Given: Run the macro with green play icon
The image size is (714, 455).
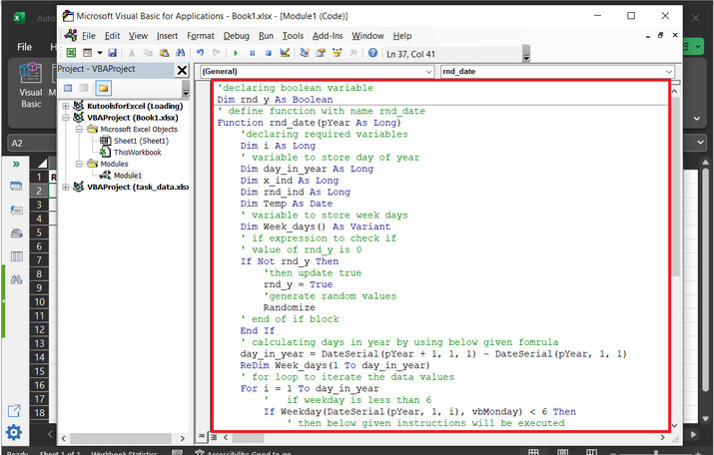Looking at the screenshot, I should click(236, 53).
